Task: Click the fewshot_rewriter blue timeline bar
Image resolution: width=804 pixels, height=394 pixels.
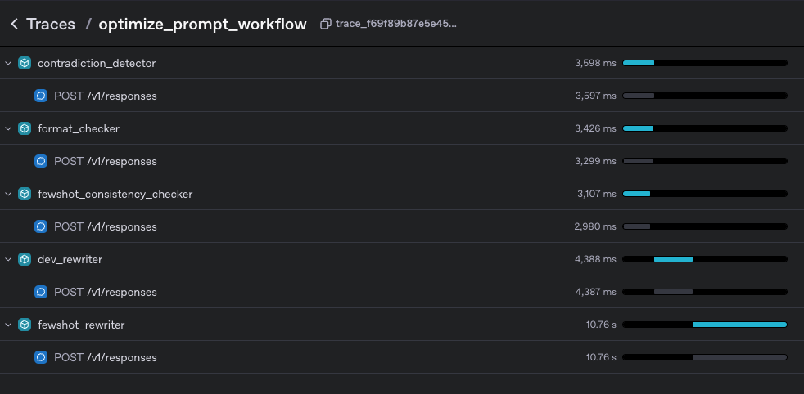Action: pyautogui.click(x=739, y=325)
